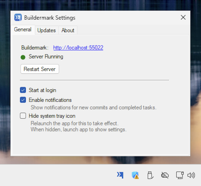Click the 'Buildermark:' label
Image resolution: width=201 pixels, height=186 pixels.
click(x=35, y=48)
